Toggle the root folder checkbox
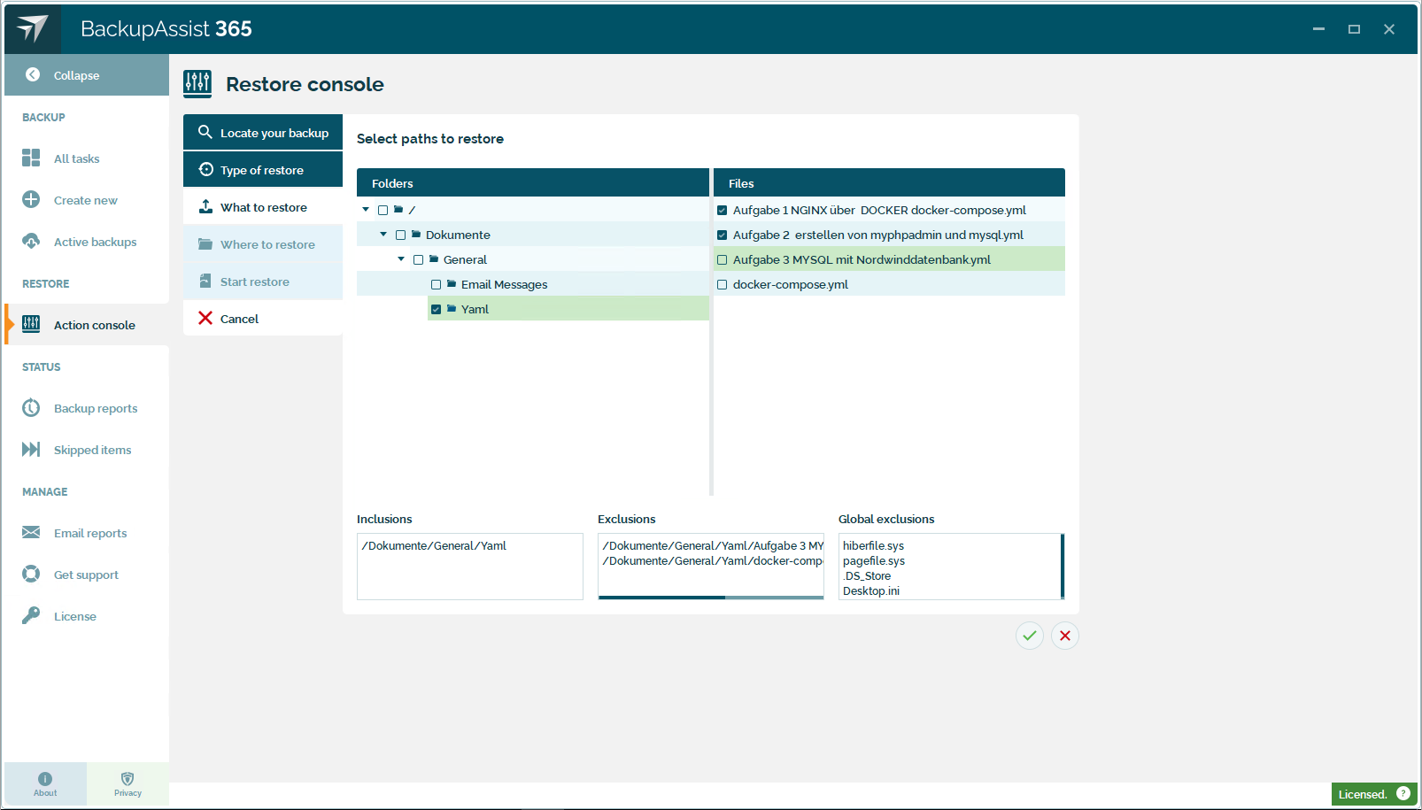This screenshot has width=1422, height=810. 383,211
